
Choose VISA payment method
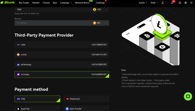tap(37, 99)
